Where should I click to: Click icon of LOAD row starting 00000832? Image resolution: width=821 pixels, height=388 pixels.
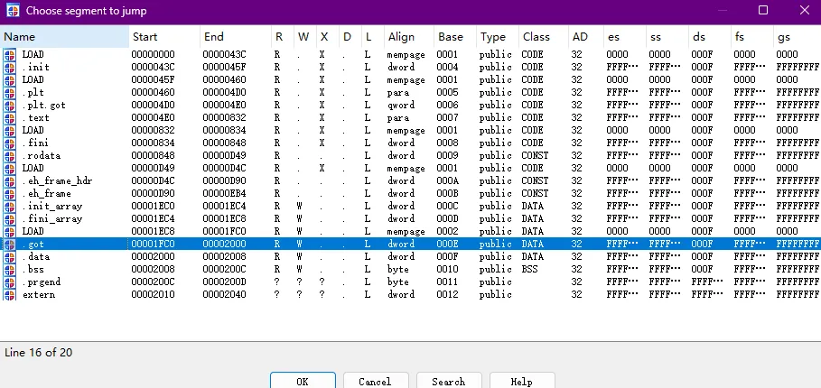pyautogui.click(x=9, y=130)
